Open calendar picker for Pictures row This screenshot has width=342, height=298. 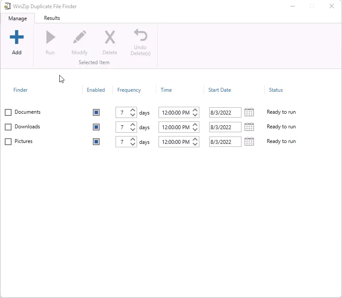coord(249,142)
